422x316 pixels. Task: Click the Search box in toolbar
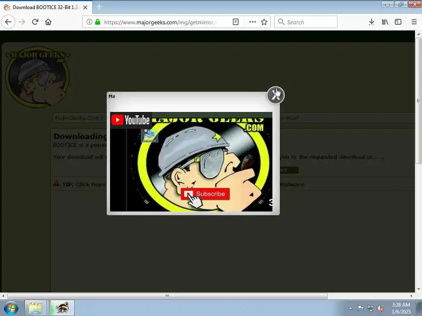pyautogui.click(x=306, y=22)
